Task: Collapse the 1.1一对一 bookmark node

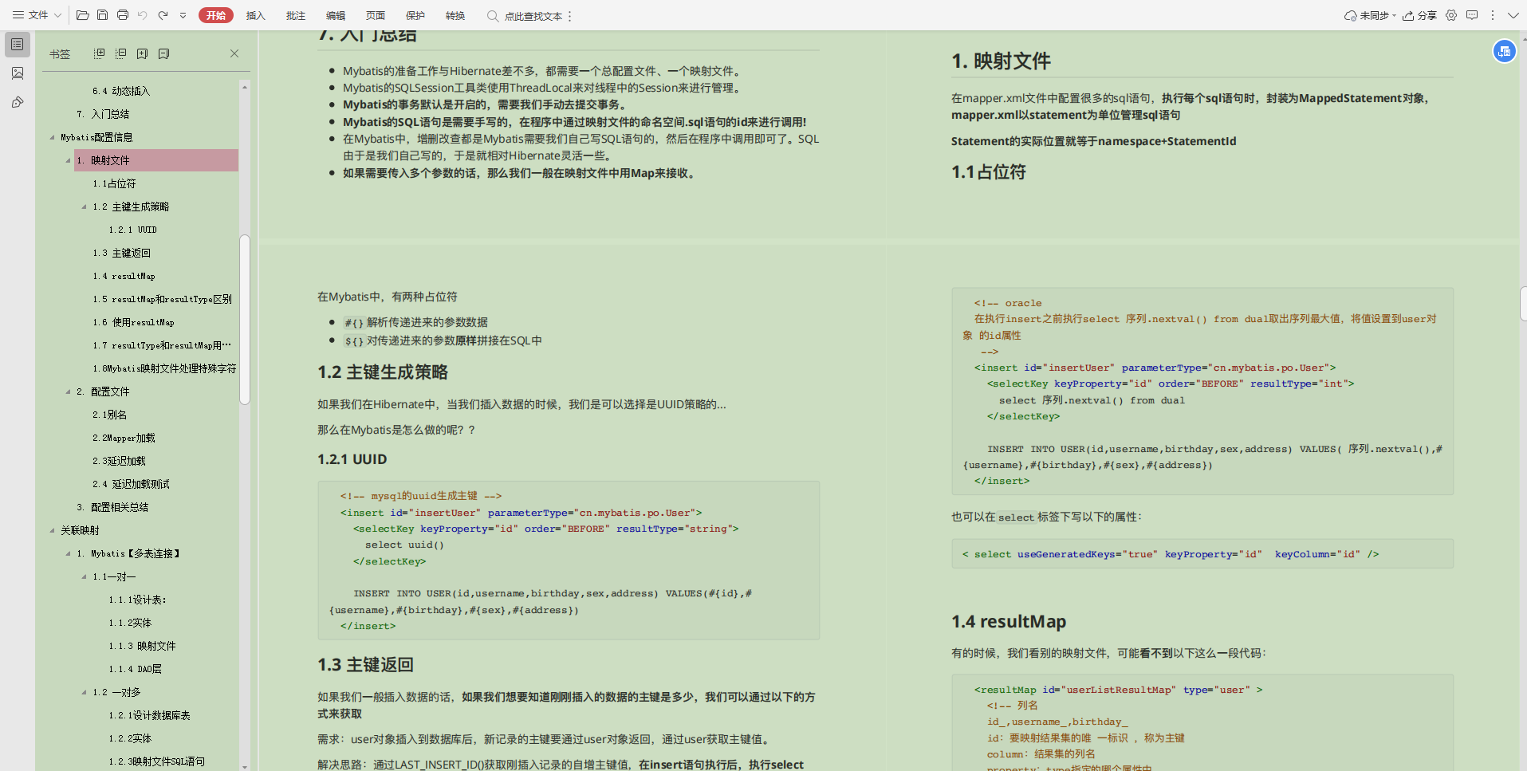Action: tap(85, 576)
